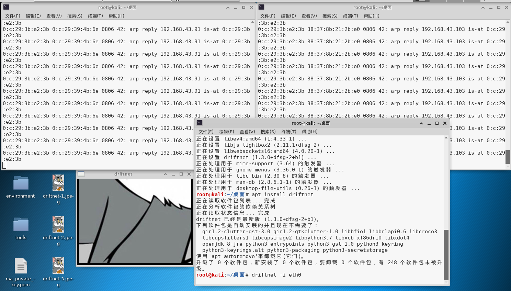Image resolution: width=511 pixels, height=291 pixels.
Task: Maximize the front terminal window
Action: tap(437, 123)
